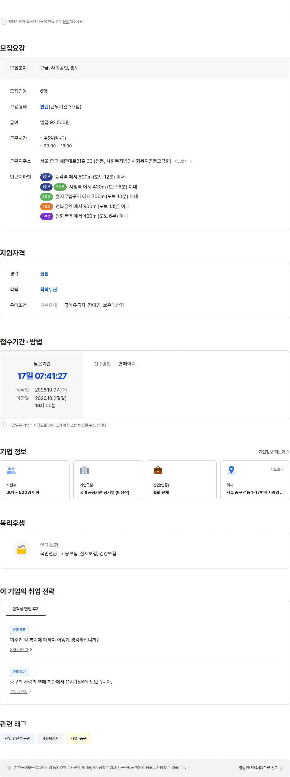Image resolution: width=290 pixels, height=777 pixels.
Task: Expand the 잡코리아 copyright notice chevron
Action: click(189, 767)
